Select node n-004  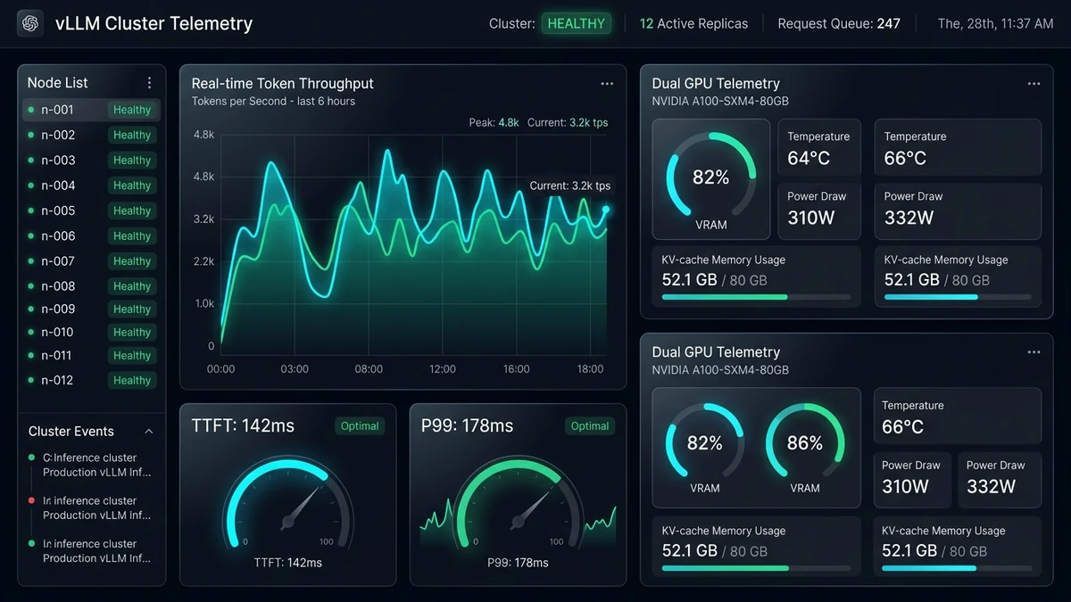click(x=92, y=186)
